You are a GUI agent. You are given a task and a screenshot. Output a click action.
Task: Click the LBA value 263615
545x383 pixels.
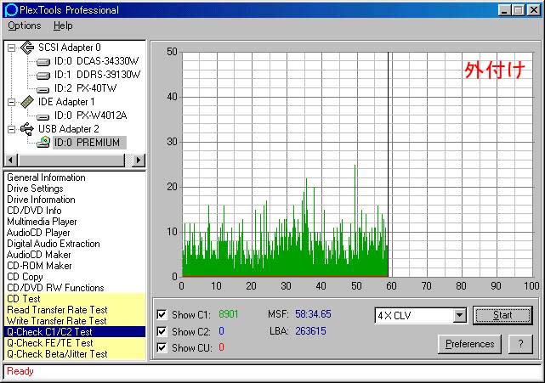310,331
